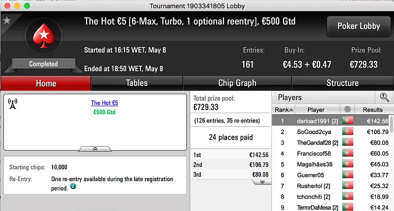Click the re-entry info icon

(73, 186)
